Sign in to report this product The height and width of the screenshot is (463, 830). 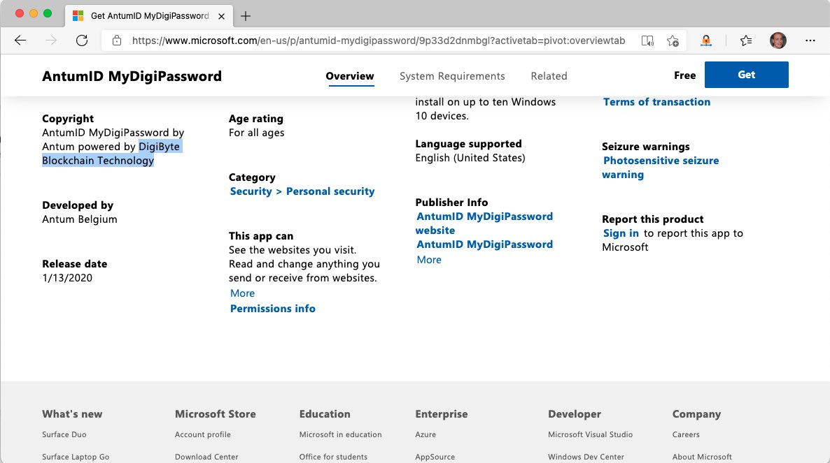coord(621,233)
